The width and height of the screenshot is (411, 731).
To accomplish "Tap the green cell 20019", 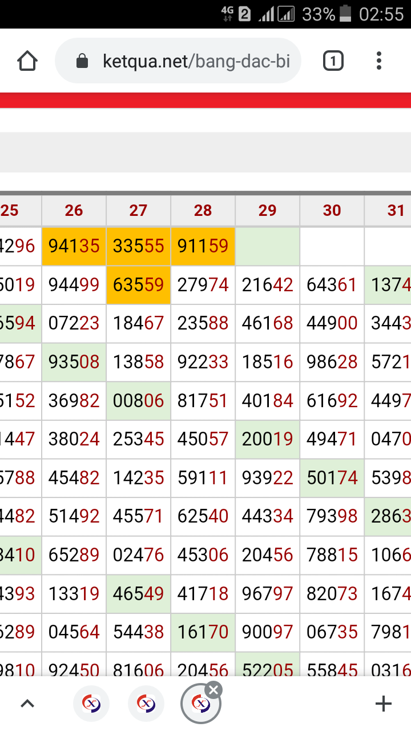I will pyautogui.click(x=267, y=439).
